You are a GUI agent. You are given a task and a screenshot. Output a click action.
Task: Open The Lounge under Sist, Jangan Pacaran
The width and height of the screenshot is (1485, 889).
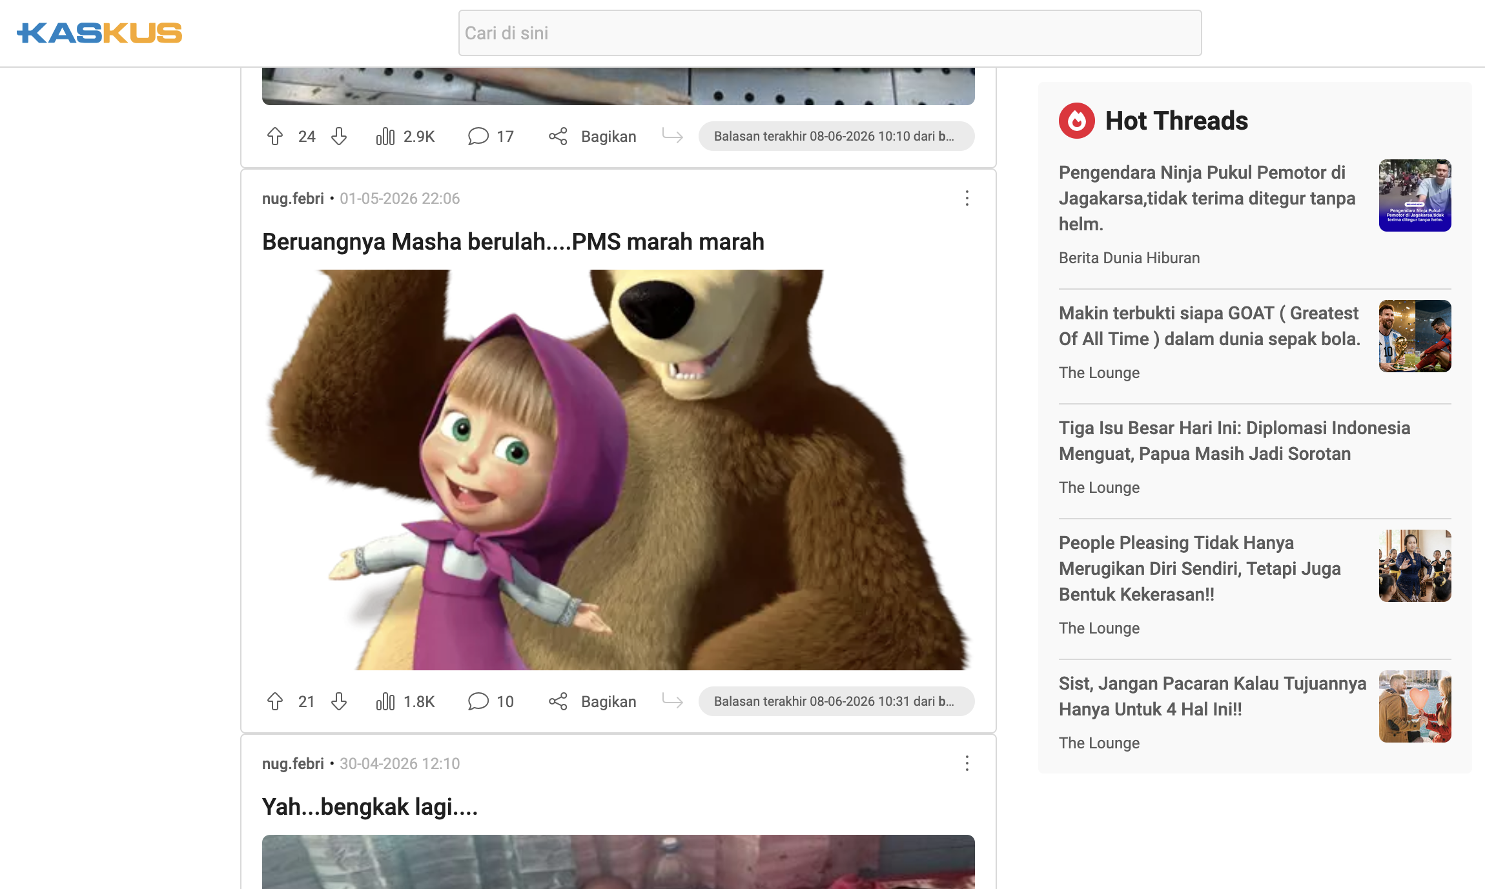(1099, 743)
